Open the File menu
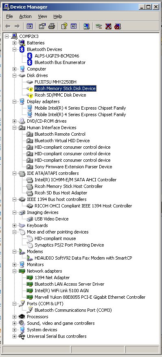Screen dimensions: 162x357 pyautogui.click(x=9, y=16)
